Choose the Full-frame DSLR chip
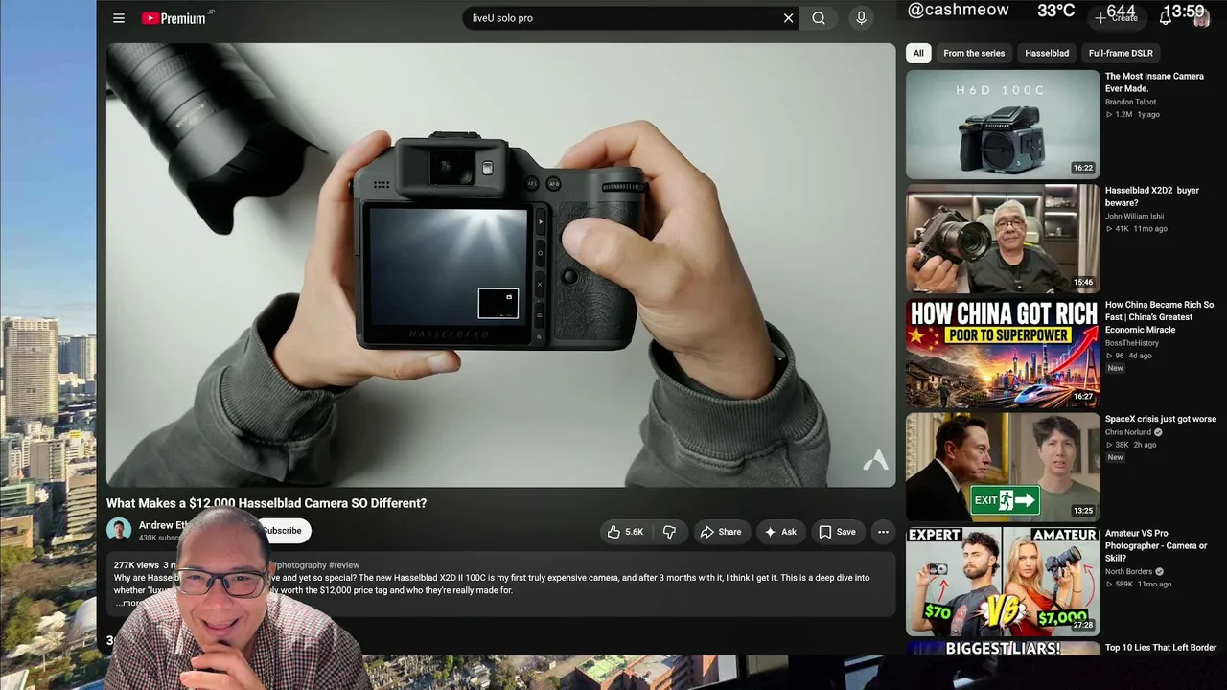Screen dimensions: 1227x690 coord(1121,53)
